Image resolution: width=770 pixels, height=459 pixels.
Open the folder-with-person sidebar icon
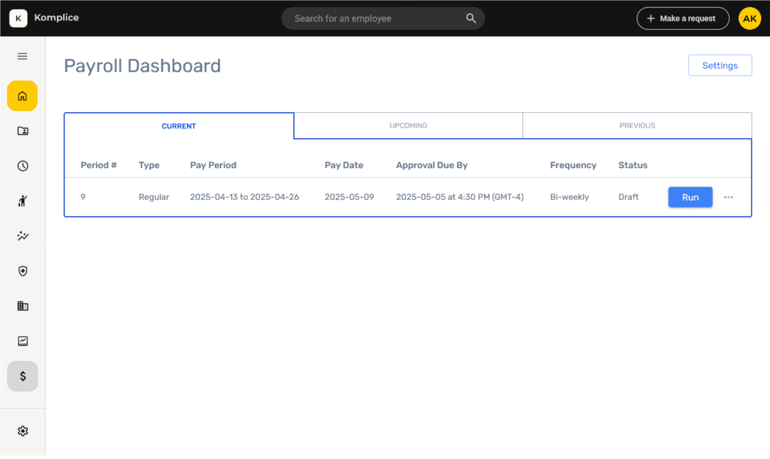[x=22, y=131]
